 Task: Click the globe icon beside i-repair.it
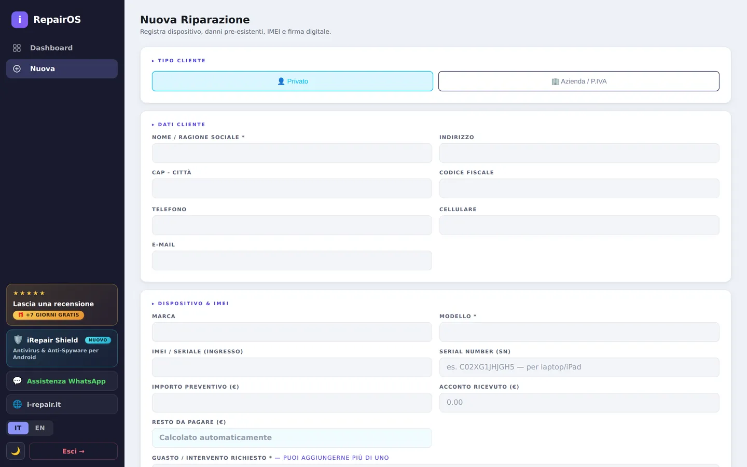coord(17,404)
